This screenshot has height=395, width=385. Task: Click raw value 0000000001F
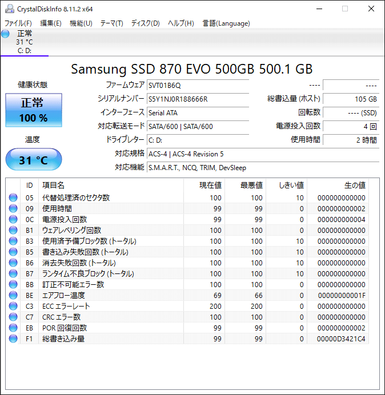click(342, 296)
